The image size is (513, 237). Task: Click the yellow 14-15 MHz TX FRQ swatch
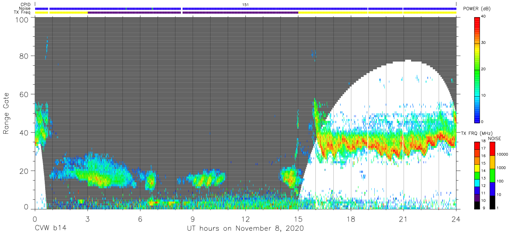(x=477, y=168)
